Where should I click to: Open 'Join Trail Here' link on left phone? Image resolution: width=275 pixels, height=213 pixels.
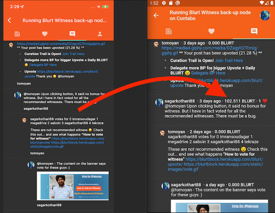73,54
